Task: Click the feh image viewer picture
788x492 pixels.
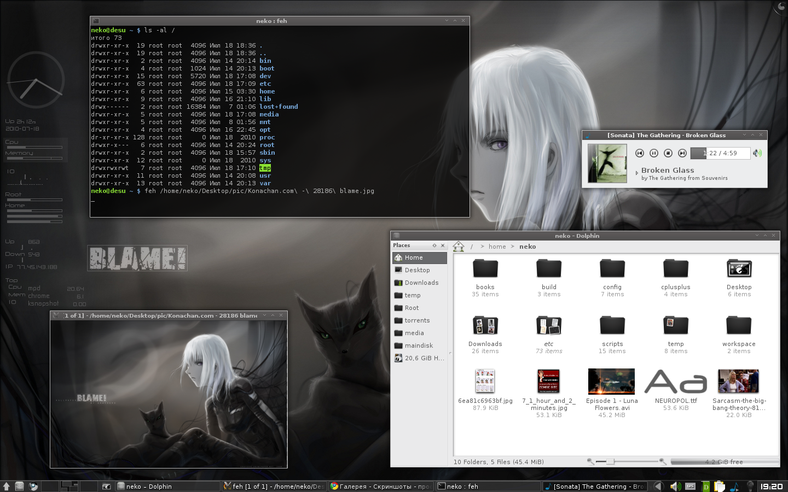Action: coord(169,394)
